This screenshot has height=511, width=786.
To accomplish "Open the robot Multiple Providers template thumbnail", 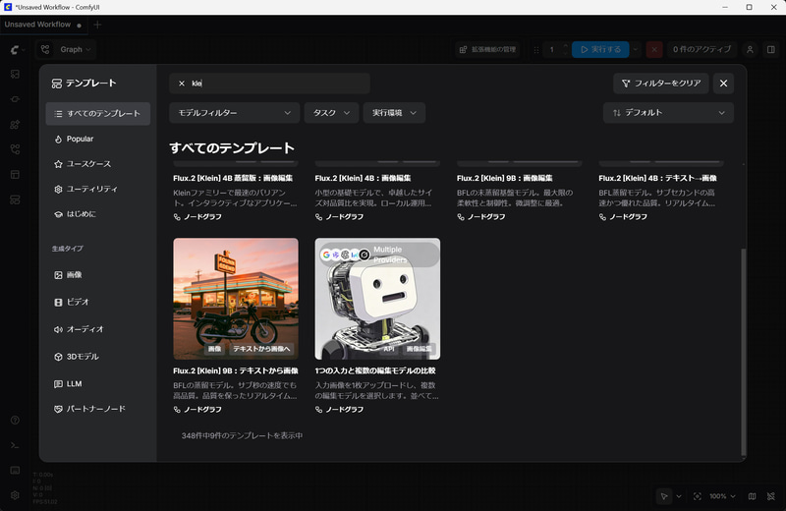I will pyautogui.click(x=377, y=299).
